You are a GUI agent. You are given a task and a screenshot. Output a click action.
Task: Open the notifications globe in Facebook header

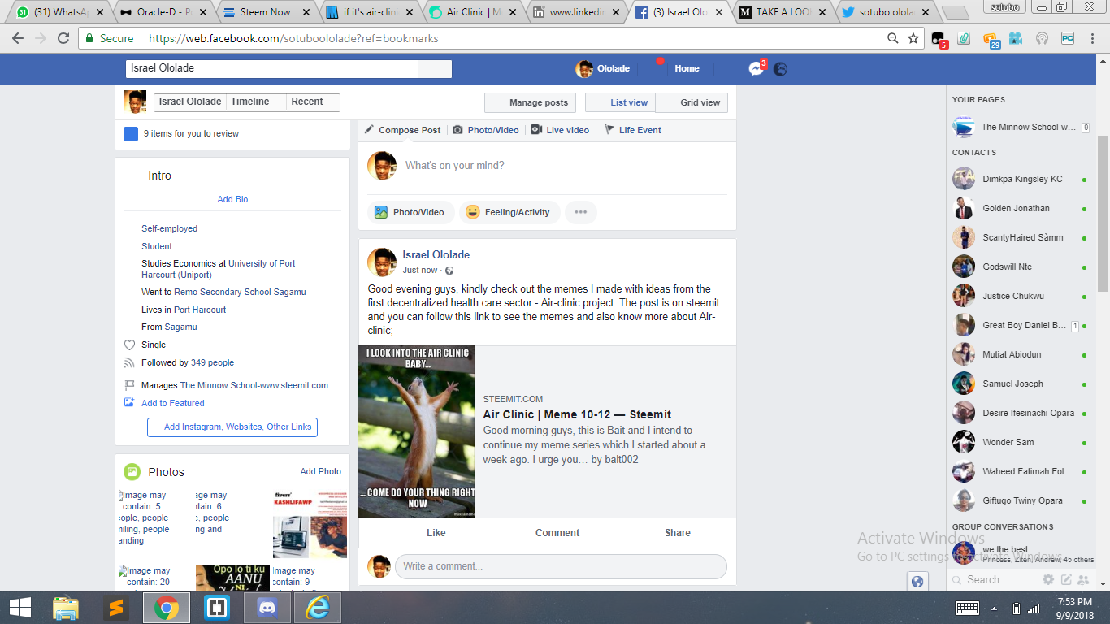coord(780,69)
